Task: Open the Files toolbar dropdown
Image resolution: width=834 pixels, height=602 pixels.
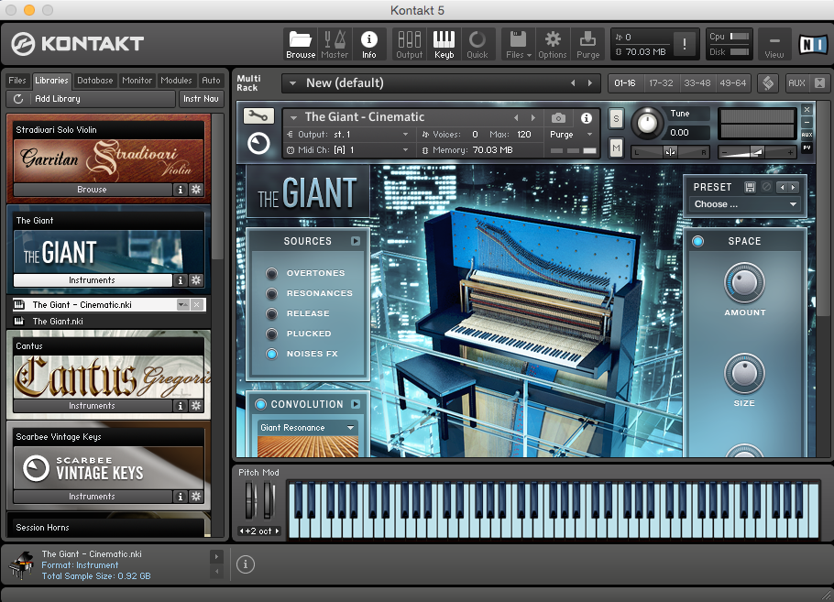Action: [x=518, y=44]
